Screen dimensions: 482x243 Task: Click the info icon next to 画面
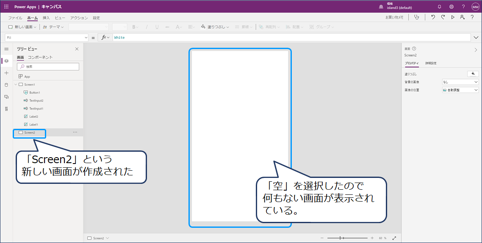pyautogui.click(x=414, y=49)
